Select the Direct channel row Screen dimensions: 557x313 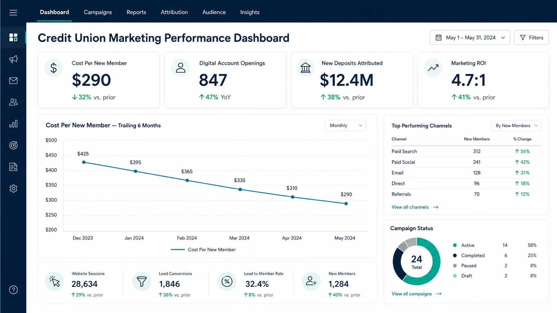pyautogui.click(x=466, y=183)
